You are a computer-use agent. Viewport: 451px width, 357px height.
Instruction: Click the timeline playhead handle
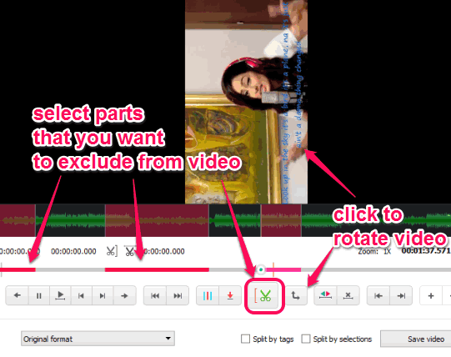point(261,269)
